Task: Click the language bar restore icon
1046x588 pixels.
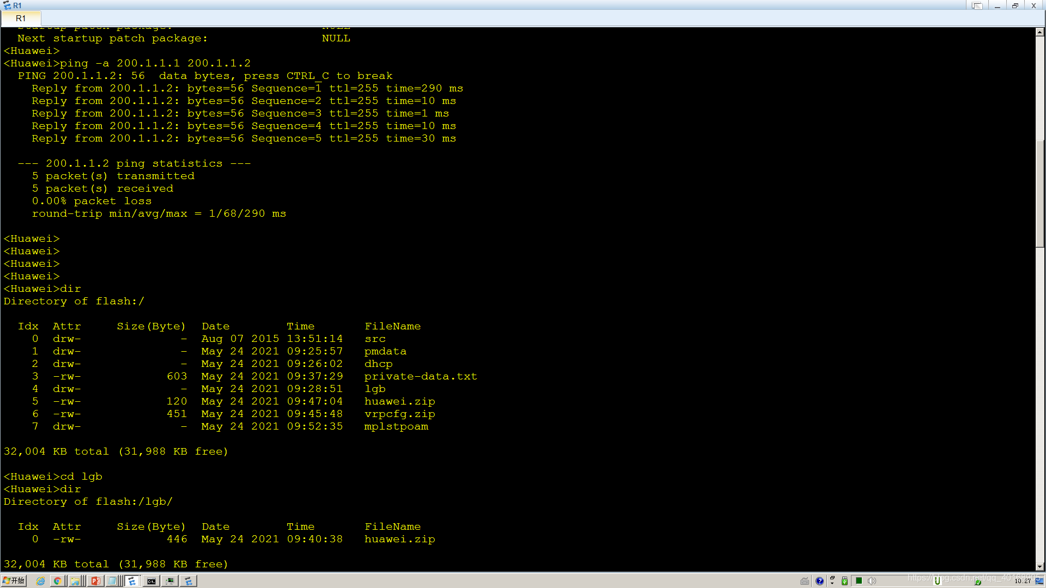Action: point(832,578)
